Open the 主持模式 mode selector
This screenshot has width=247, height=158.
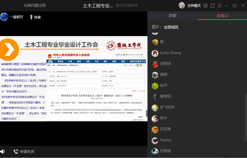[194, 6]
